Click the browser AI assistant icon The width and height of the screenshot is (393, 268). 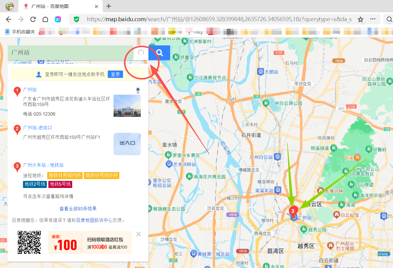[x=58, y=19]
